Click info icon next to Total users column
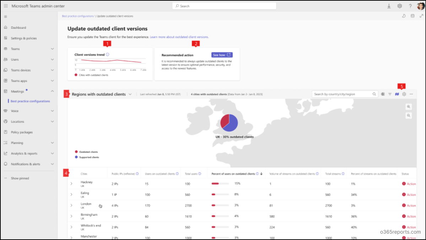 click(x=200, y=174)
